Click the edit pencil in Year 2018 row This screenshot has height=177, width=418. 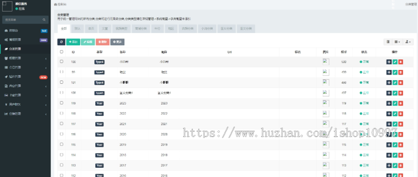[x=395, y=155]
